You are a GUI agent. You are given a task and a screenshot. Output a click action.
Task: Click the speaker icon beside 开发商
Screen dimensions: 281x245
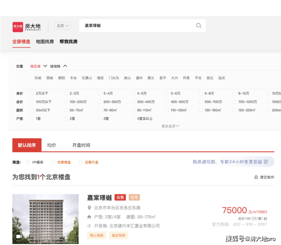(x=89, y=226)
